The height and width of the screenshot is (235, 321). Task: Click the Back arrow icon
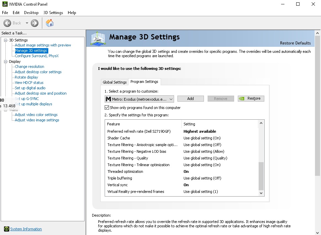click(x=7, y=23)
